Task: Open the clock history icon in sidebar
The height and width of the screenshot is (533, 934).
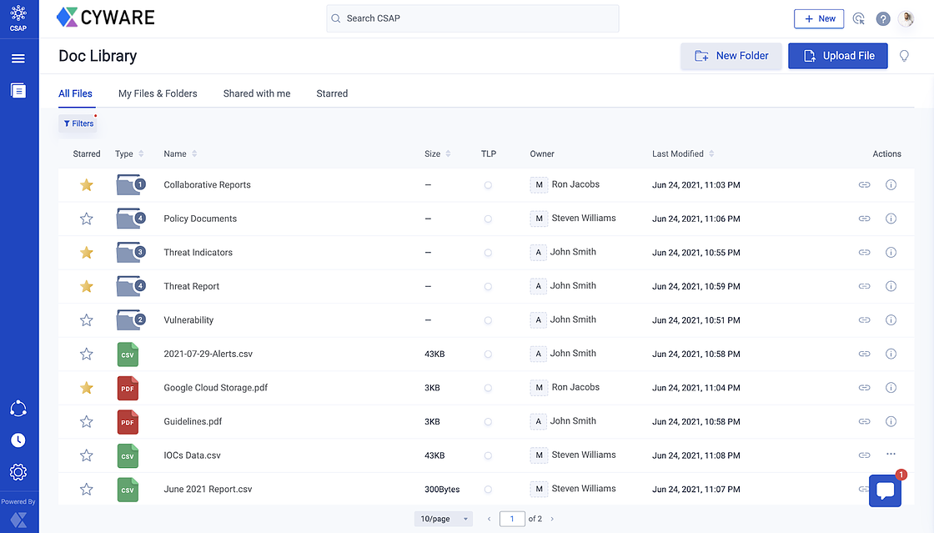Action: [18, 440]
